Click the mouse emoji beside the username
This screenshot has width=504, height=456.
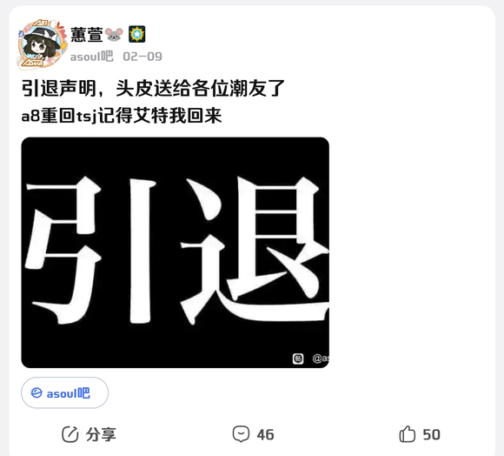point(114,35)
